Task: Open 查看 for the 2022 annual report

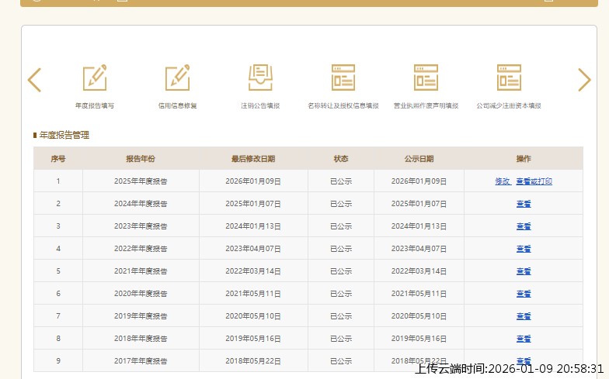Action: [524, 249]
